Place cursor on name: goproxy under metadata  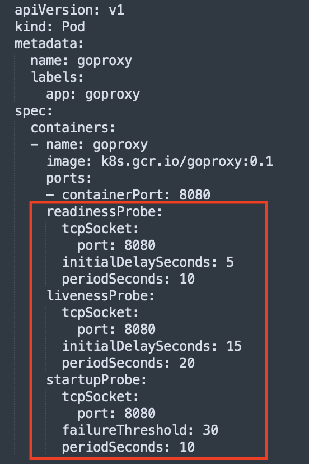[x=81, y=61]
